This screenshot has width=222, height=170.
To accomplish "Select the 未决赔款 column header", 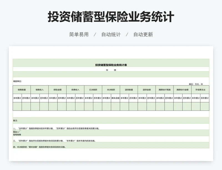I will [111, 90].
